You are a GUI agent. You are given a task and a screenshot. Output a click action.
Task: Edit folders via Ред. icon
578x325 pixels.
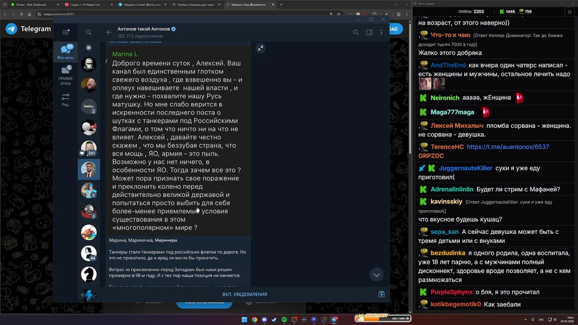coord(65,100)
